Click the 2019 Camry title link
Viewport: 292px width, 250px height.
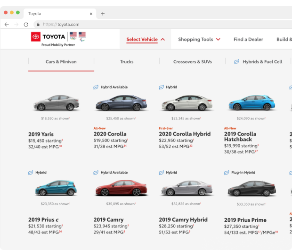pos(108,220)
